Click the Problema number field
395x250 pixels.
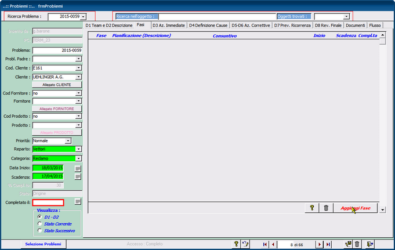(57, 50)
